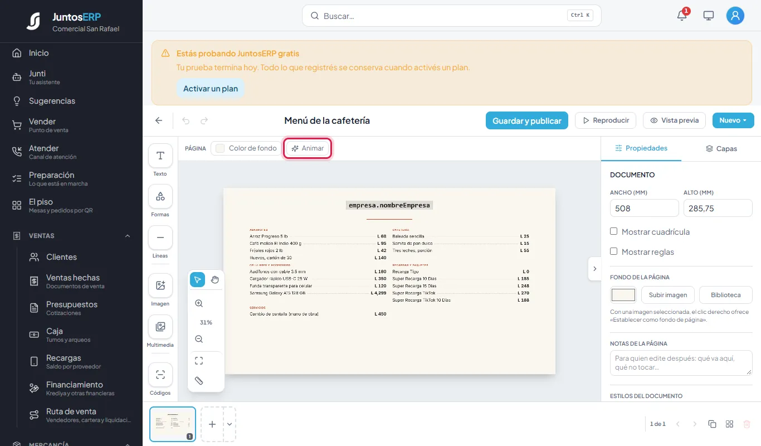Click the ruler measure tool
This screenshot has height=446, width=761.
coord(199,381)
